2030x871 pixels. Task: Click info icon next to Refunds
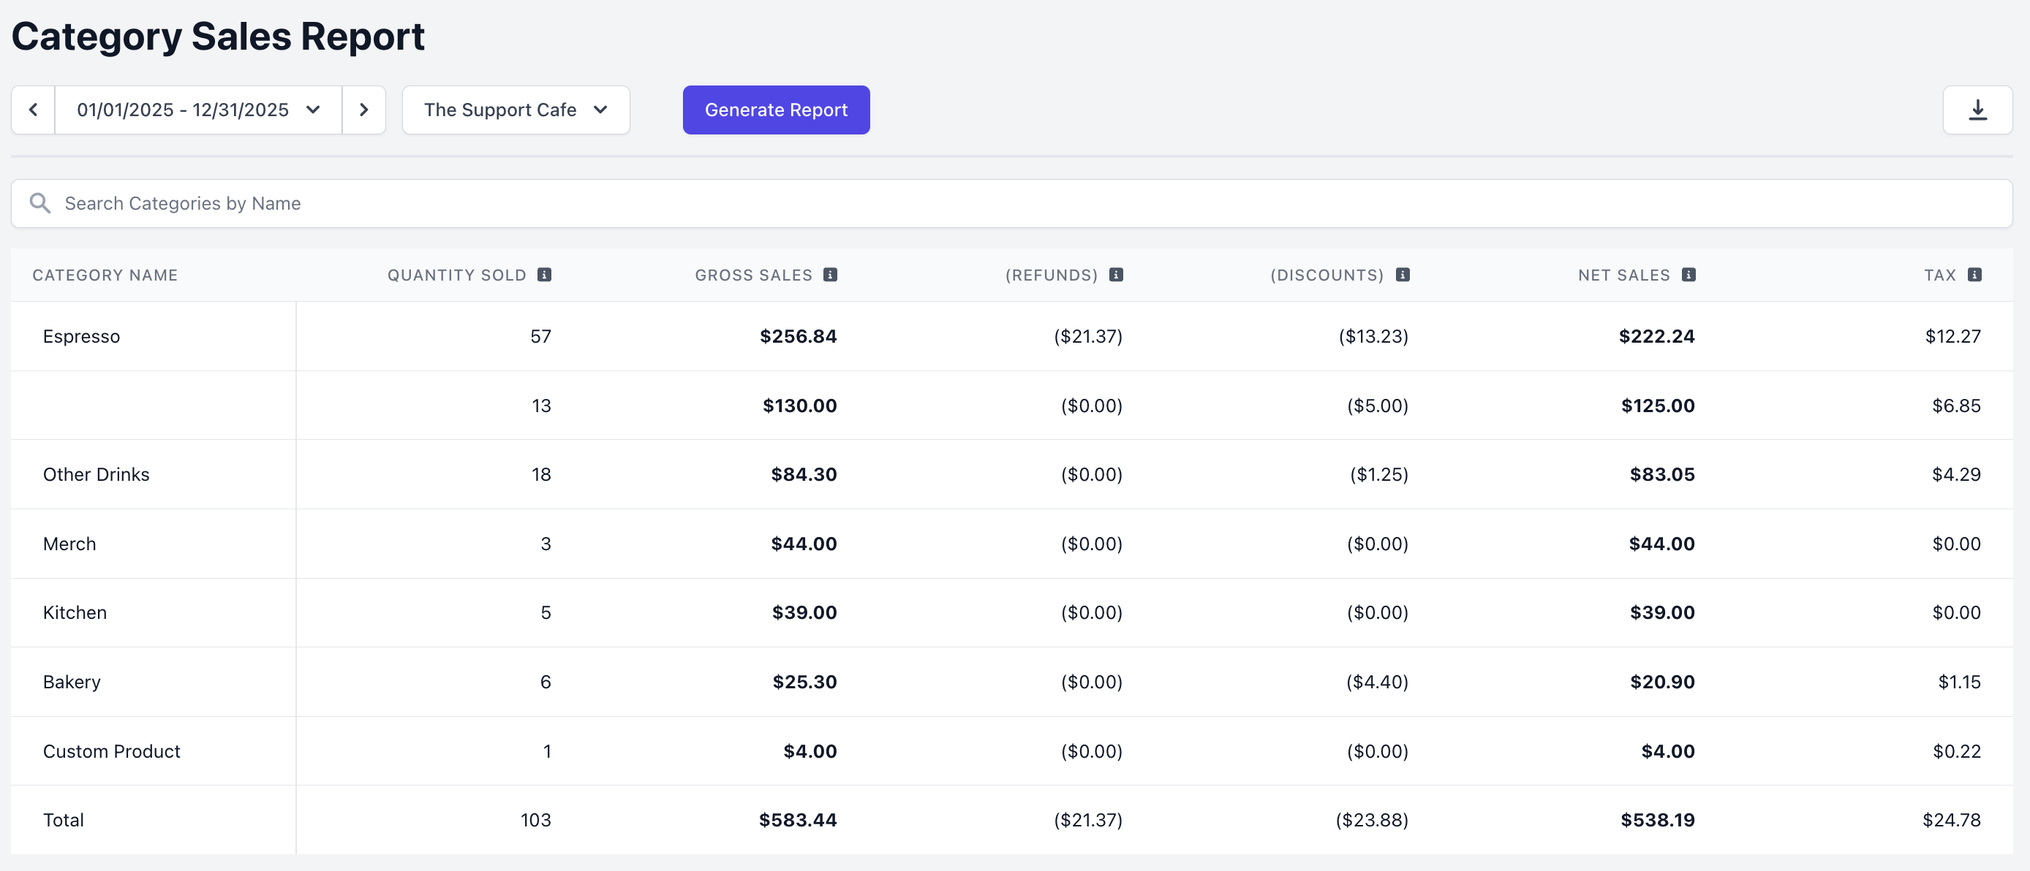click(x=1116, y=275)
